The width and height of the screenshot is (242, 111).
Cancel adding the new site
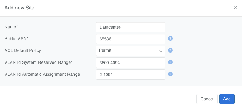click(x=207, y=99)
